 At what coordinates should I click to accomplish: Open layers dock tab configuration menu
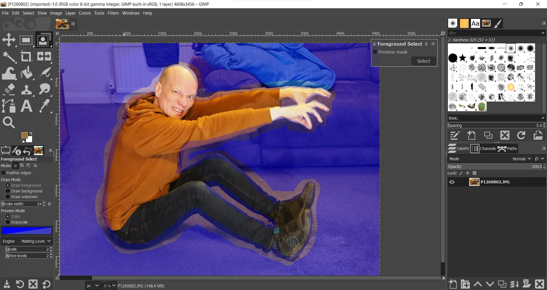(543, 148)
